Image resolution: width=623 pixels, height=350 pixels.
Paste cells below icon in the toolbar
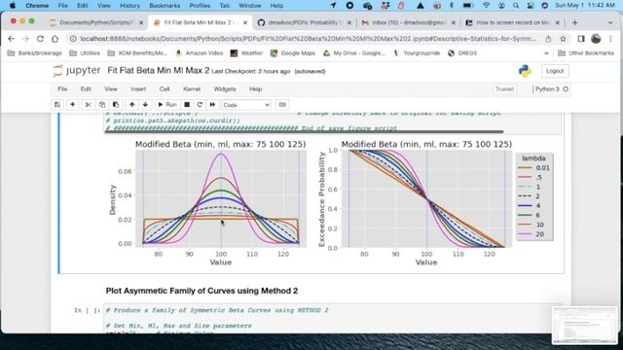(x=116, y=105)
